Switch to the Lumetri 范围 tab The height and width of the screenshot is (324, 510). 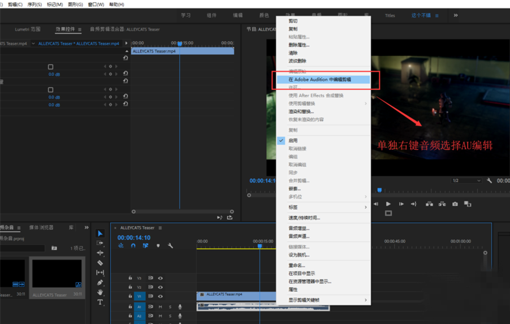(28, 29)
